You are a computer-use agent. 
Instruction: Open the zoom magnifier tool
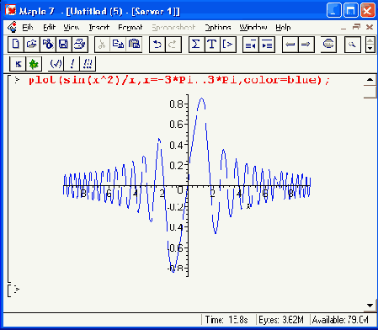coord(352,45)
